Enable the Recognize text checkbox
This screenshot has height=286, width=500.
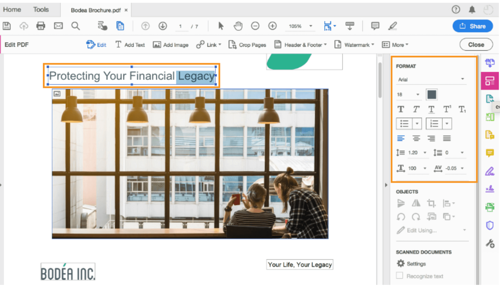[x=400, y=276]
